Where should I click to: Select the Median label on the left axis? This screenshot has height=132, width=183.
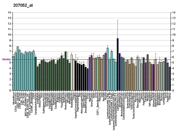(6, 59)
